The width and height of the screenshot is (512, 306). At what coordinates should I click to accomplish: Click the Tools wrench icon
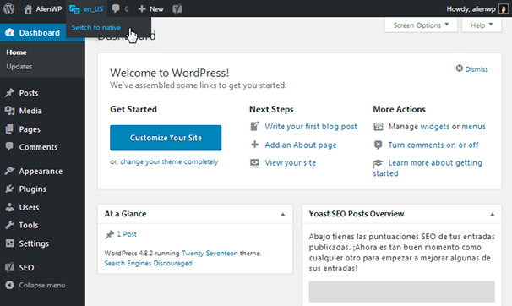(9, 225)
